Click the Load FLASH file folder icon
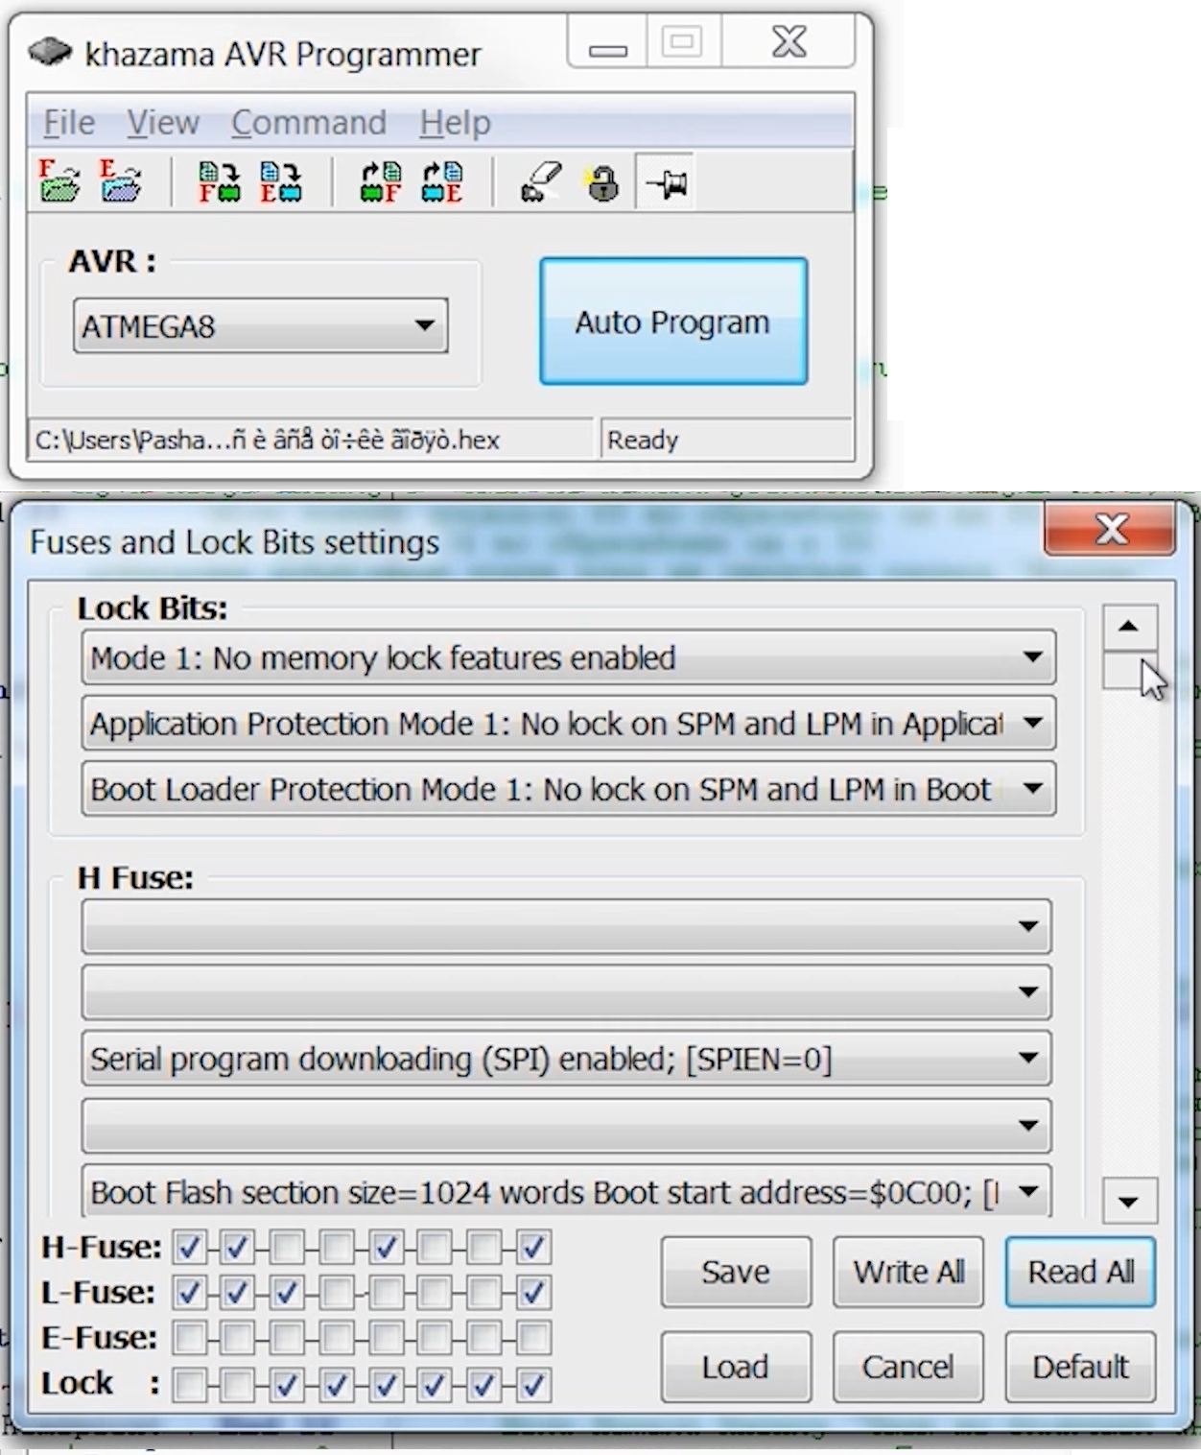 click(59, 180)
